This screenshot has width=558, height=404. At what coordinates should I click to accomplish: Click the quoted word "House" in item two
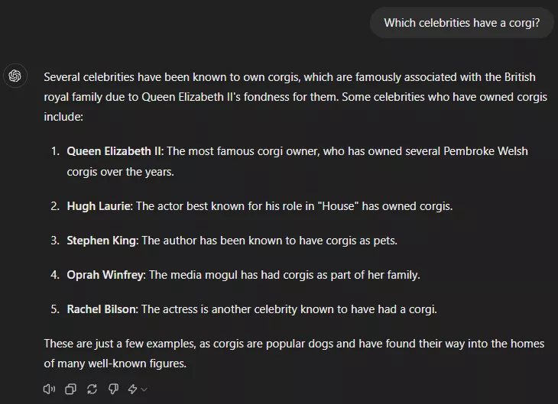[x=338, y=206]
